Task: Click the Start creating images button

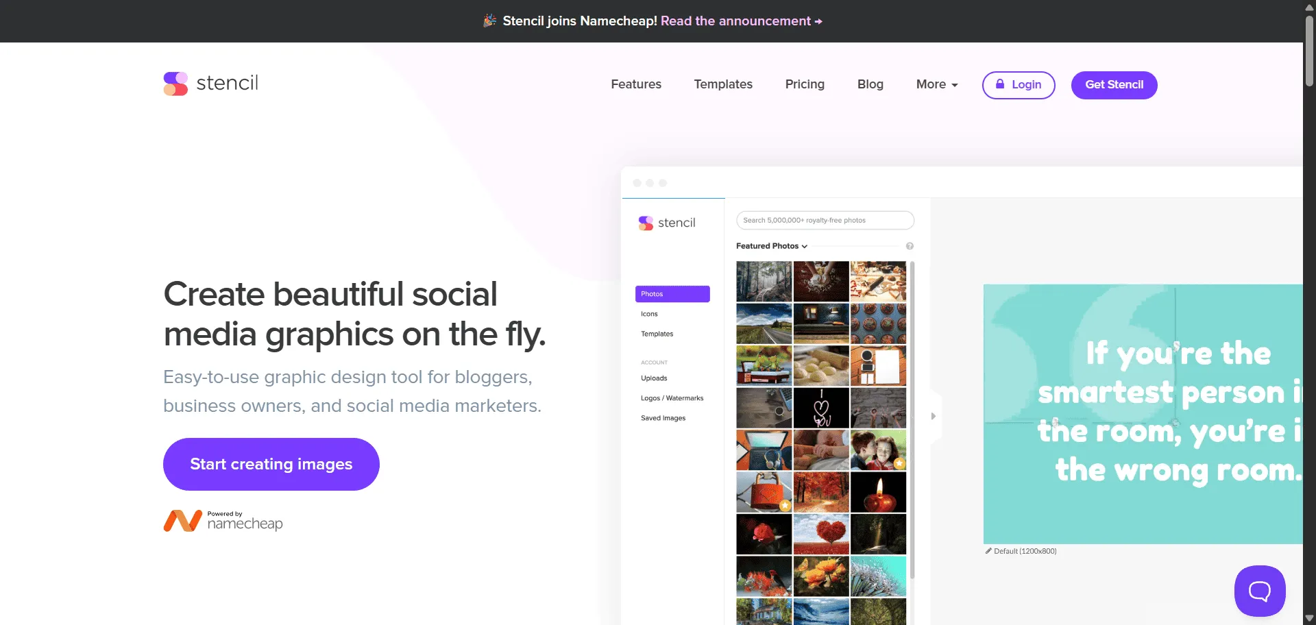Action: click(271, 464)
